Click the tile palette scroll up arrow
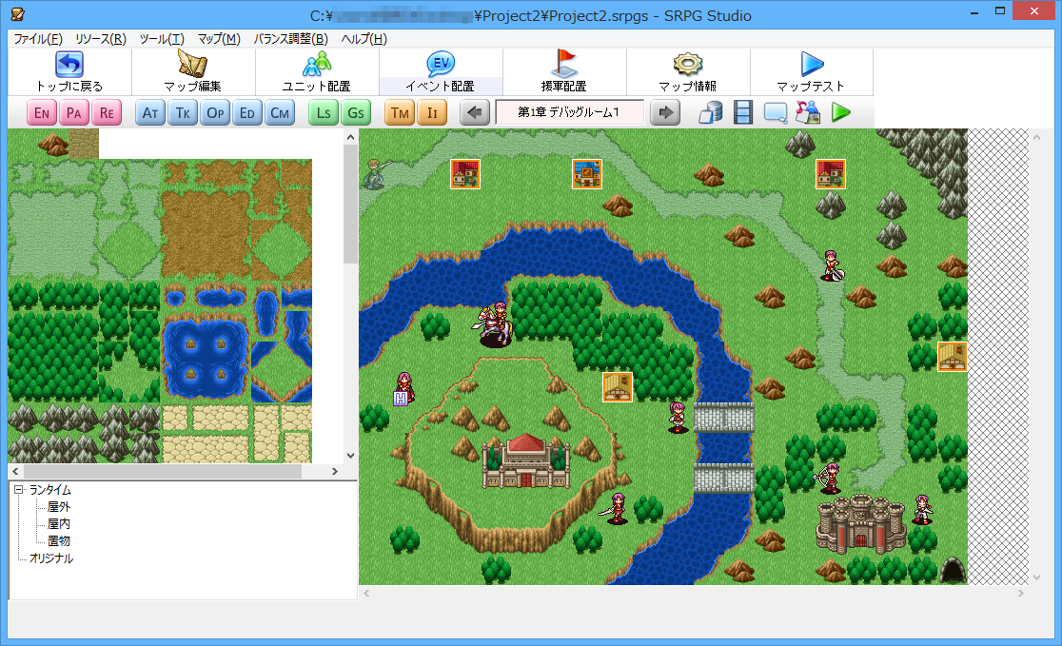This screenshot has width=1062, height=646. (x=350, y=137)
